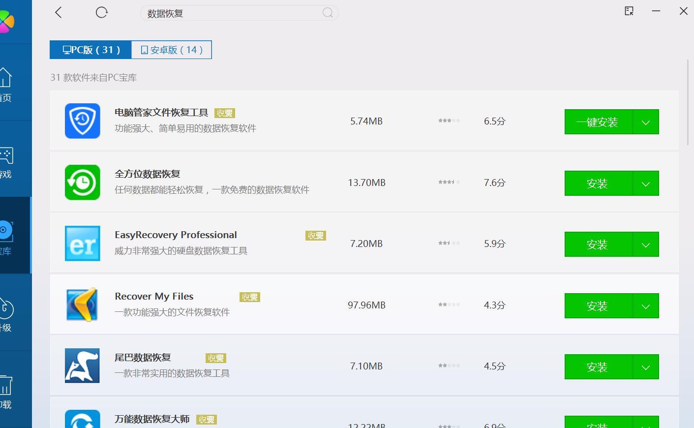Open the EasyRecovery Professional title
The width and height of the screenshot is (694, 428).
click(x=176, y=235)
